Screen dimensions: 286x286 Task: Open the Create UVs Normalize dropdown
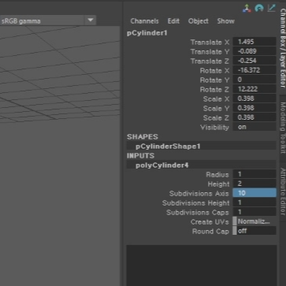[x=254, y=221]
